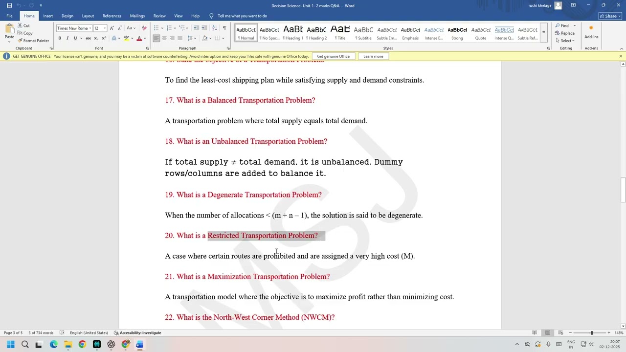Align text left
The width and height of the screenshot is (626, 352).
(x=156, y=38)
